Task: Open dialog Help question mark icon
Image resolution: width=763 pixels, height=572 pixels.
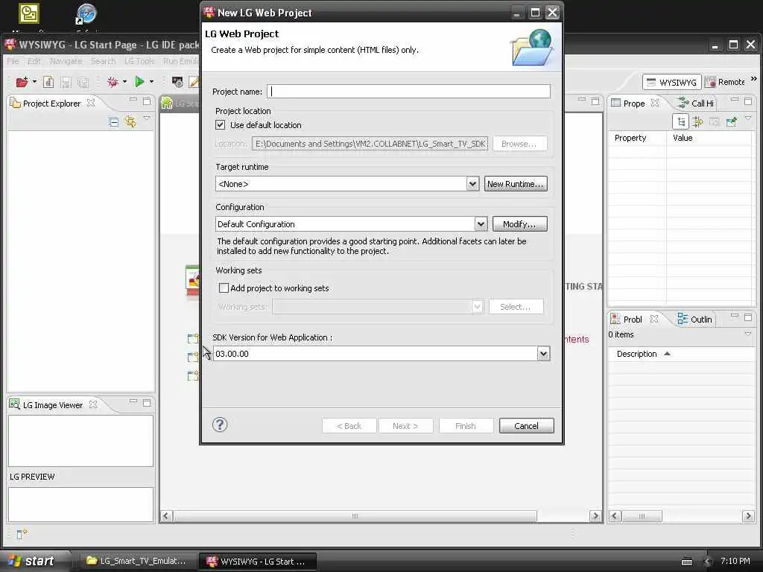Action: click(220, 425)
